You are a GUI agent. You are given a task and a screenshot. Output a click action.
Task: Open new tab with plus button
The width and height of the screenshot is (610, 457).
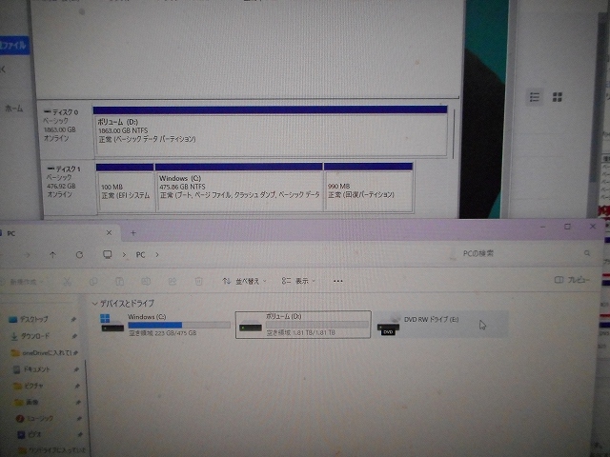(x=132, y=232)
